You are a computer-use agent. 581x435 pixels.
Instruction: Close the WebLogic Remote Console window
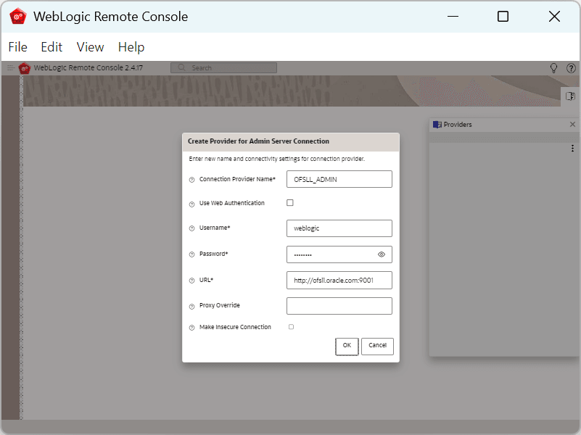click(x=554, y=16)
